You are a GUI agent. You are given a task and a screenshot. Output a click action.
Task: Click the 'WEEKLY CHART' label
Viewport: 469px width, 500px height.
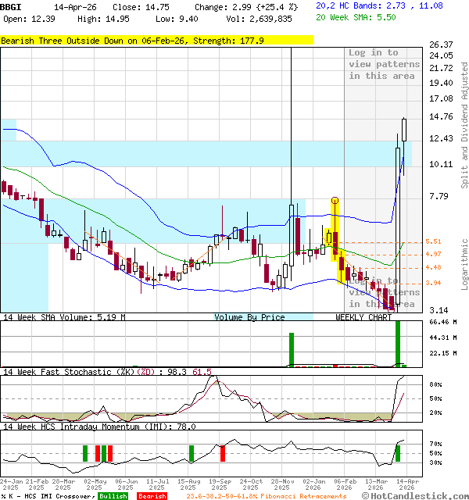363,317
